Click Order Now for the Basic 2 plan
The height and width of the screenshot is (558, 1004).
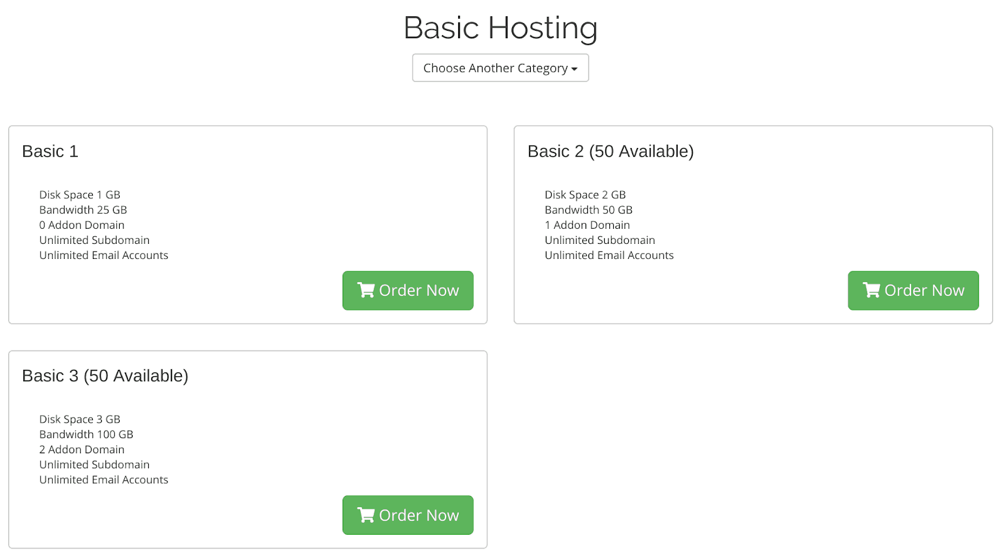913,290
